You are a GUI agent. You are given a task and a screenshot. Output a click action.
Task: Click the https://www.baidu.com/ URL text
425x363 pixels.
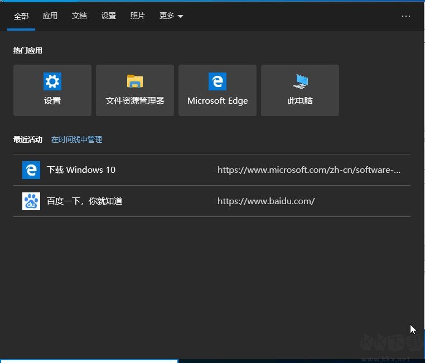266,201
